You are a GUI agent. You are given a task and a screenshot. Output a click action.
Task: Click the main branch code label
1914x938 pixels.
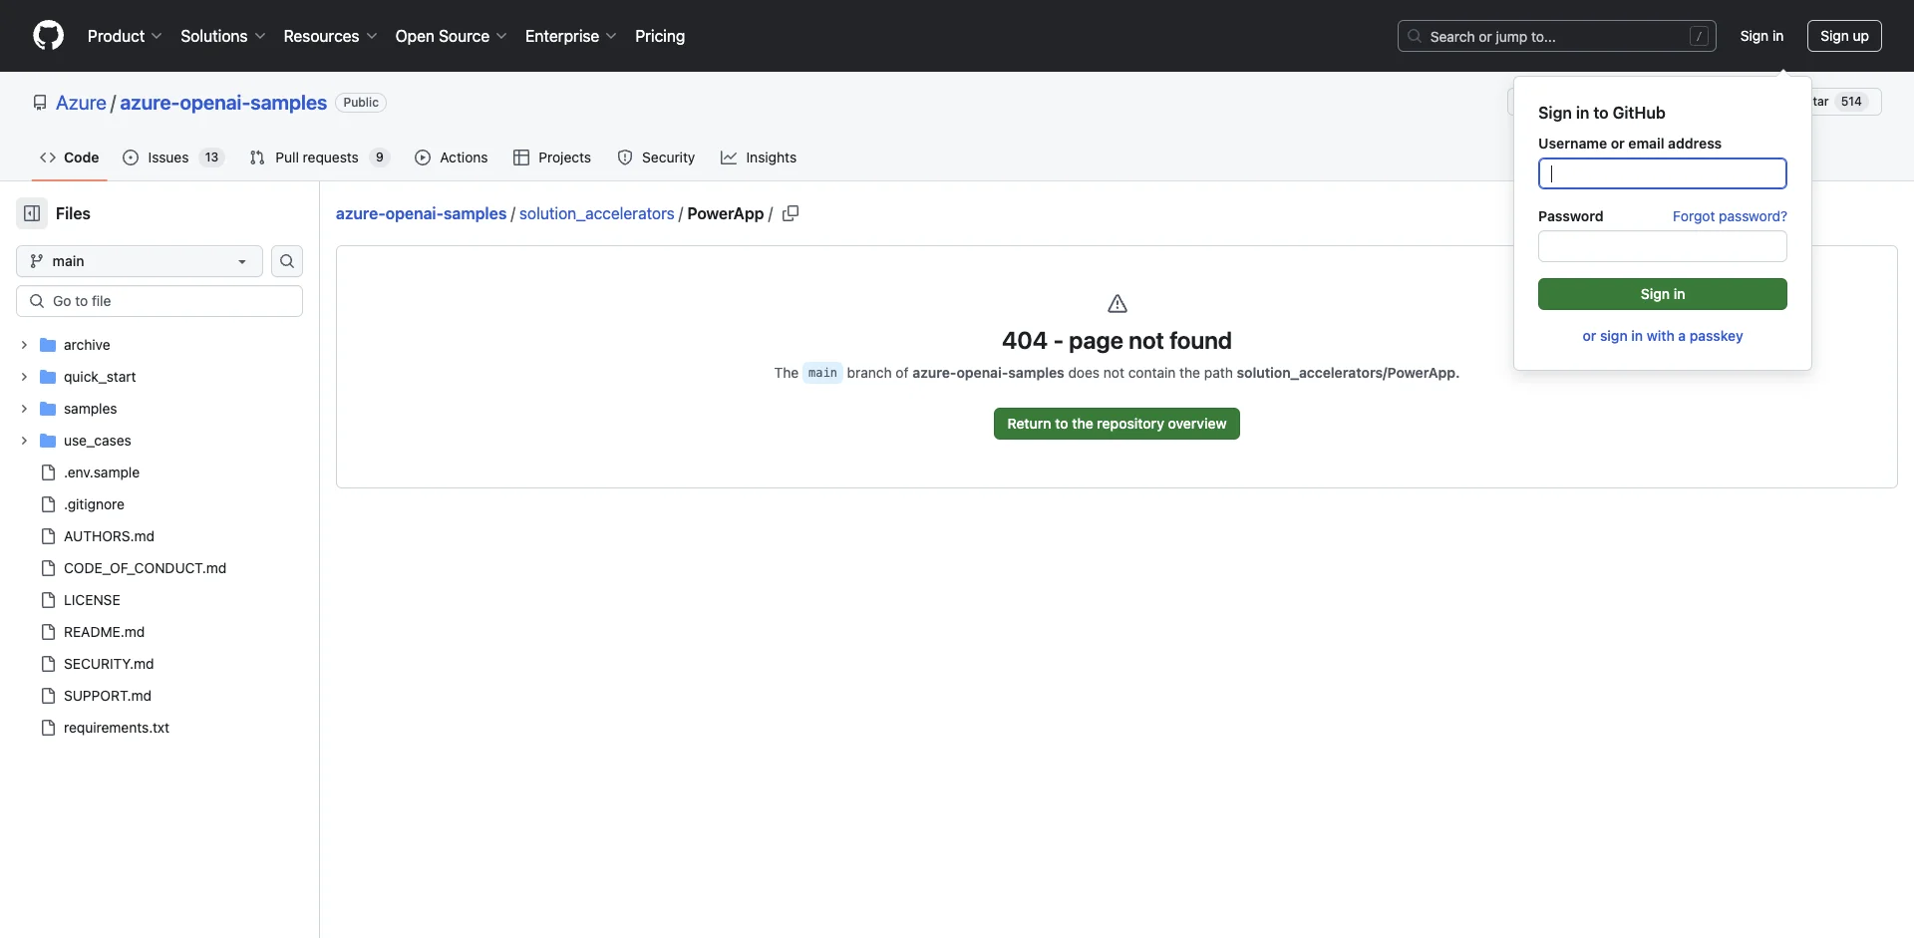point(822,373)
